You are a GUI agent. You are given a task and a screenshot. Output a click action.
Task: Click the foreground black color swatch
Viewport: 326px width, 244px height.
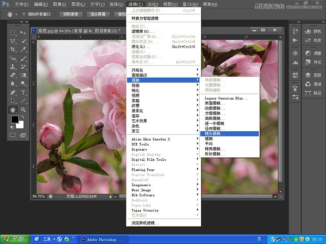coord(15,119)
